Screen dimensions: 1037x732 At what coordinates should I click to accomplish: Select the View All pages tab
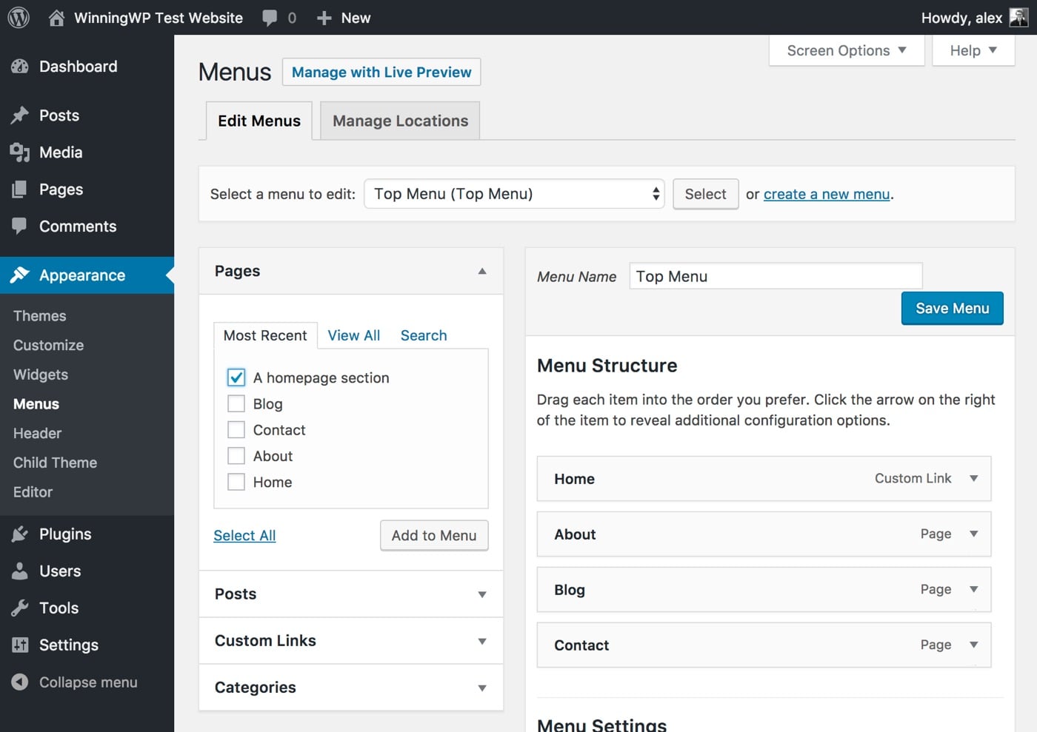point(354,335)
